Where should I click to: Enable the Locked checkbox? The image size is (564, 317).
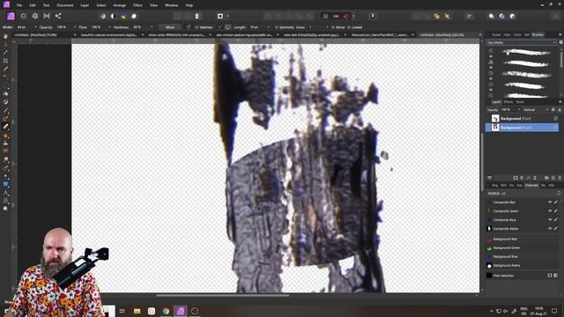349,27
